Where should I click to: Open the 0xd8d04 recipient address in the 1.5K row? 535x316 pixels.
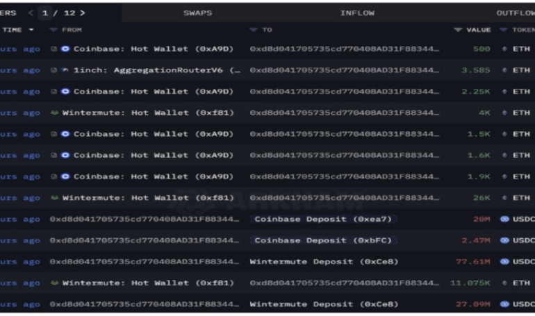(345, 134)
